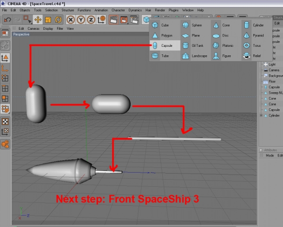Enable Use Points mode

(5, 79)
